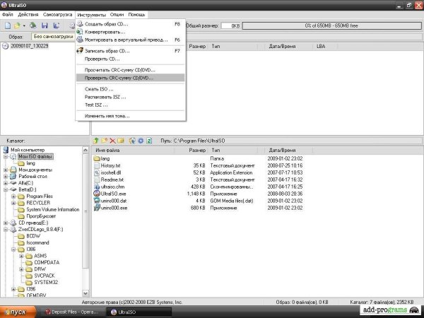Image resolution: width=424 pixels, height=318 pixels.
Task: Choose 'Конвертировать...' from the menu
Action: point(131,32)
